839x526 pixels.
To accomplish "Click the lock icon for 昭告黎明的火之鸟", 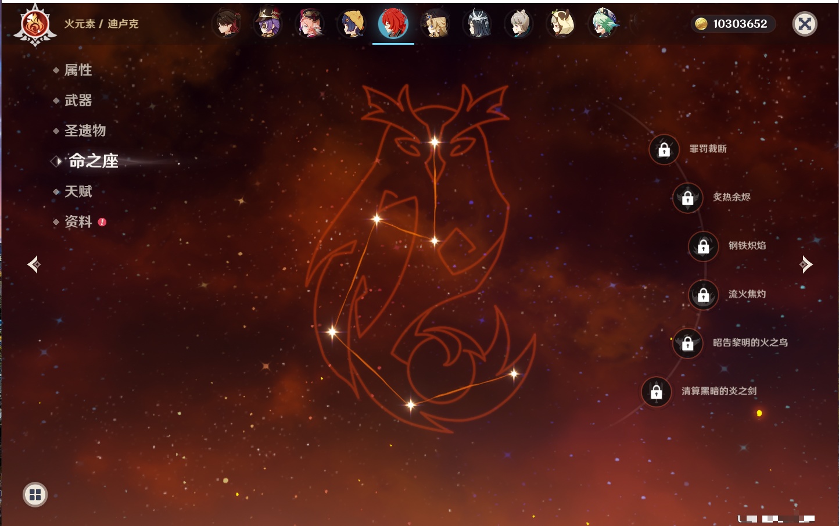I will (x=687, y=343).
